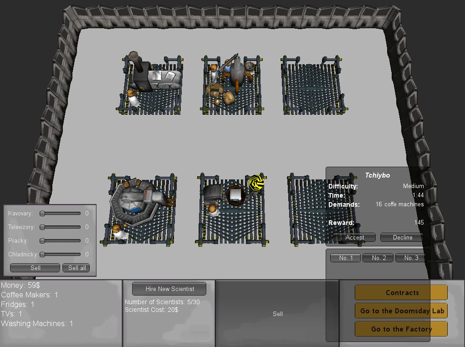Open contract No. 2
The width and height of the screenshot is (465, 347).
click(x=378, y=258)
